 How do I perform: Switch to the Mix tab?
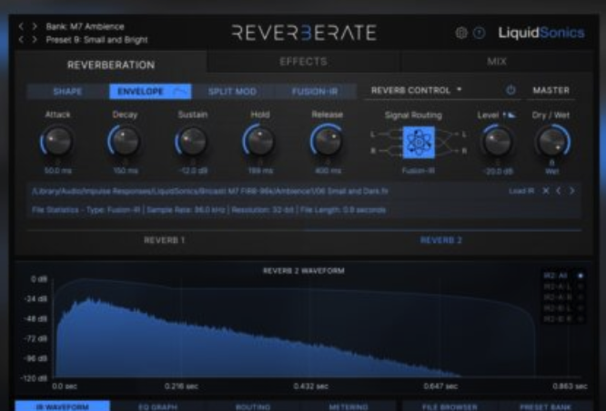497,62
